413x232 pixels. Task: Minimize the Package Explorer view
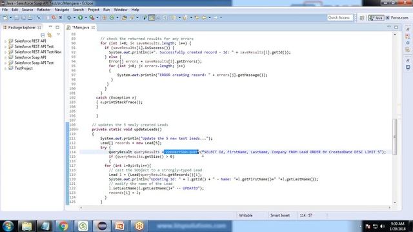50,27
